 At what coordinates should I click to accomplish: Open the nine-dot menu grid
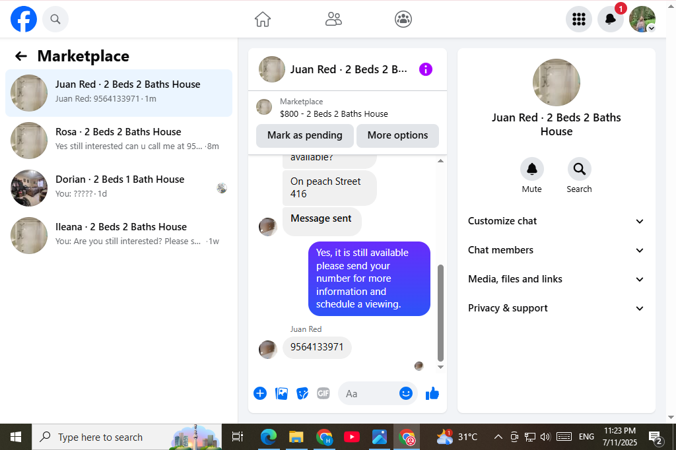coord(578,19)
